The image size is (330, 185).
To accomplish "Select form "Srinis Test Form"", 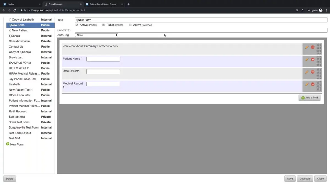I will point(31,122).
